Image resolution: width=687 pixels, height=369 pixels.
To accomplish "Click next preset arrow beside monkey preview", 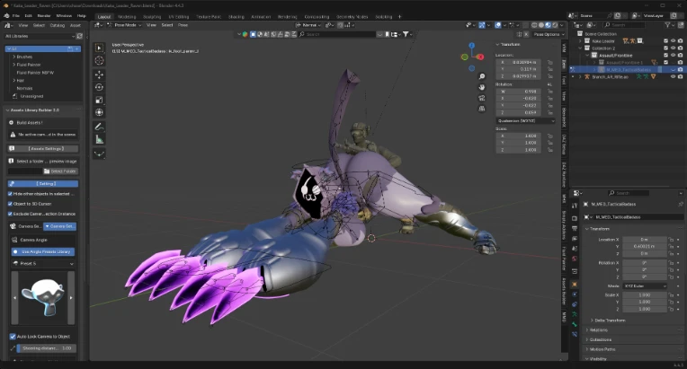I will pyautogui.click(x=71, y=298).
